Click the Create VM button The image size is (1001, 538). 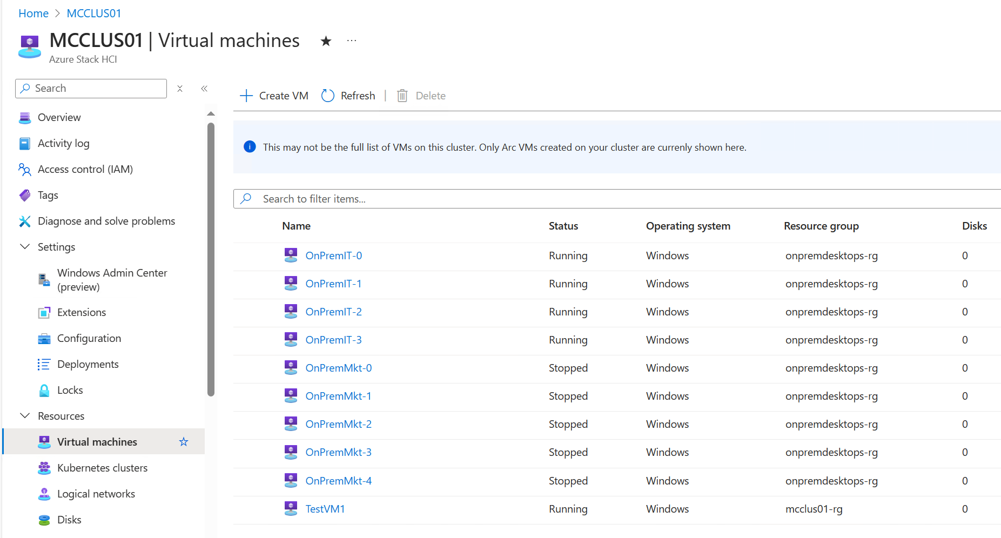[273, 95]
